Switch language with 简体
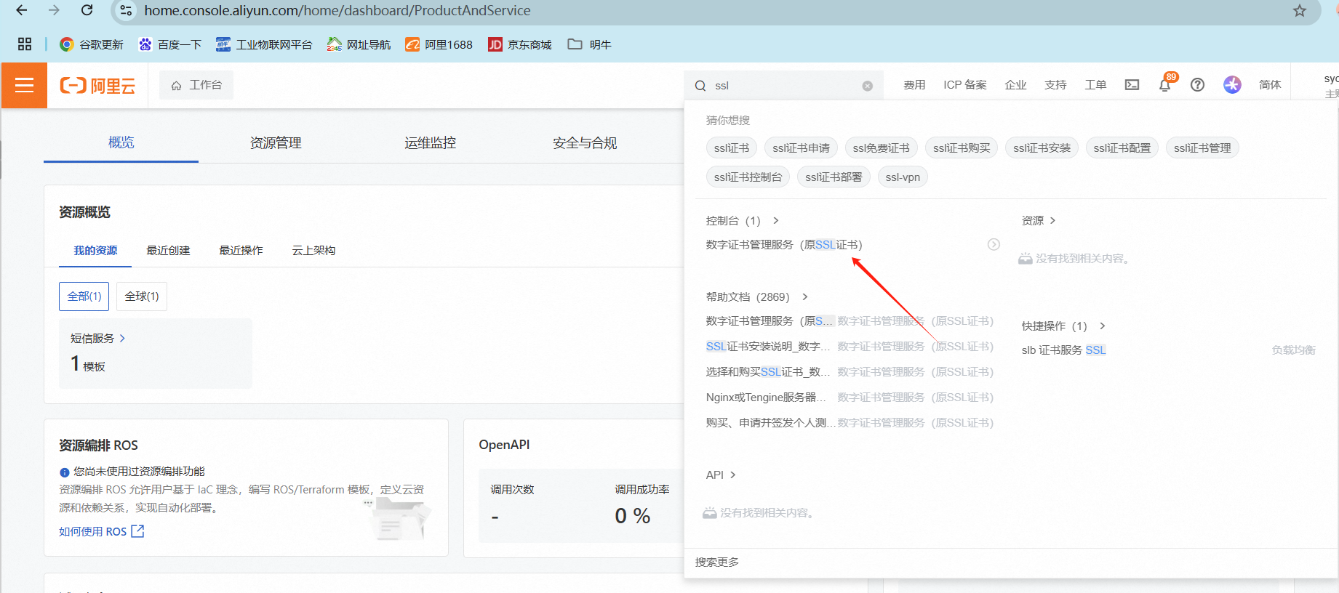 (1270, 85)
